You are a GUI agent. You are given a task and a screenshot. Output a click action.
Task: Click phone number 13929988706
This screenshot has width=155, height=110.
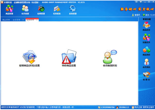pos(108,107)
